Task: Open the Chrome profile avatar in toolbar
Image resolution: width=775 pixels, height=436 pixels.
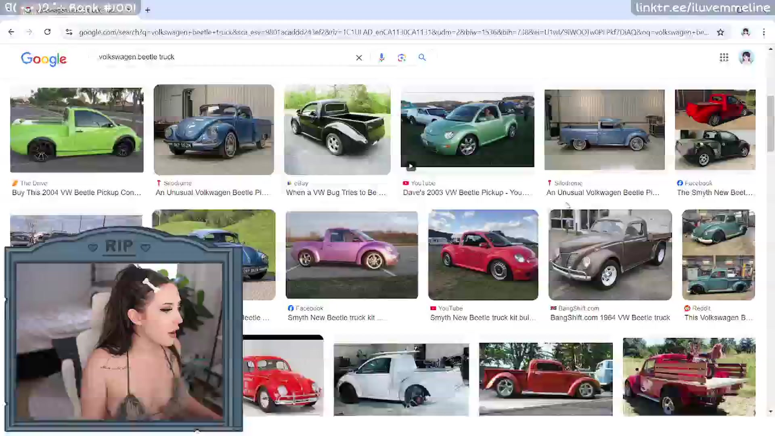Action: coord(746,32)
